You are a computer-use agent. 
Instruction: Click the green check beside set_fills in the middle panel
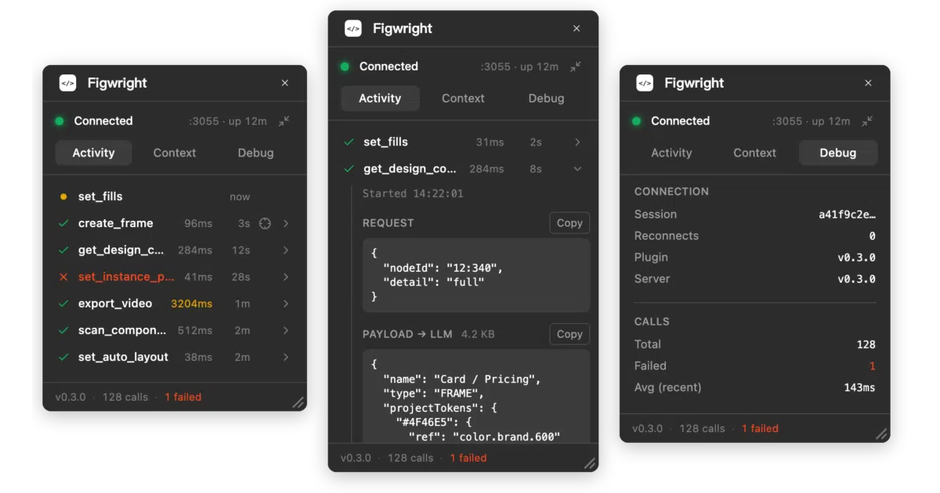[349, 142]
